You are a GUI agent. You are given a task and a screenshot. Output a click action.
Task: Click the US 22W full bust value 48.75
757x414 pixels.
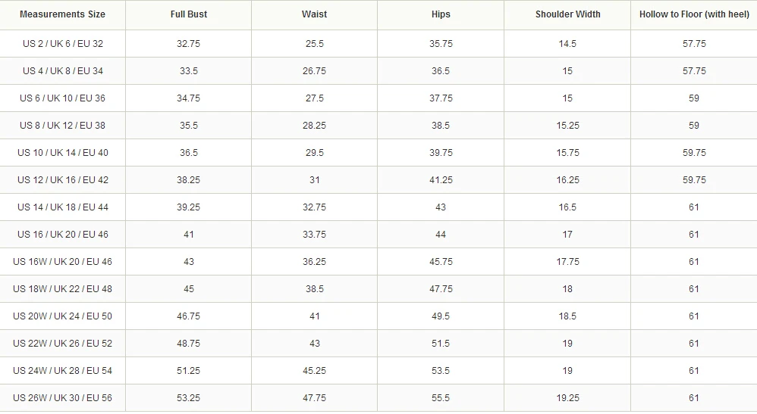(x=188, y=344)
